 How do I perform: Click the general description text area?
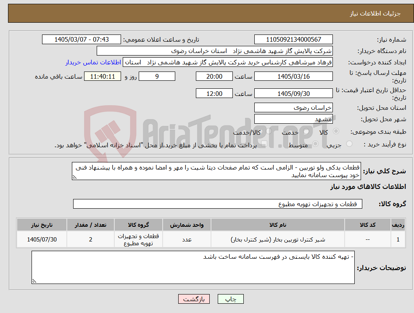216,171
